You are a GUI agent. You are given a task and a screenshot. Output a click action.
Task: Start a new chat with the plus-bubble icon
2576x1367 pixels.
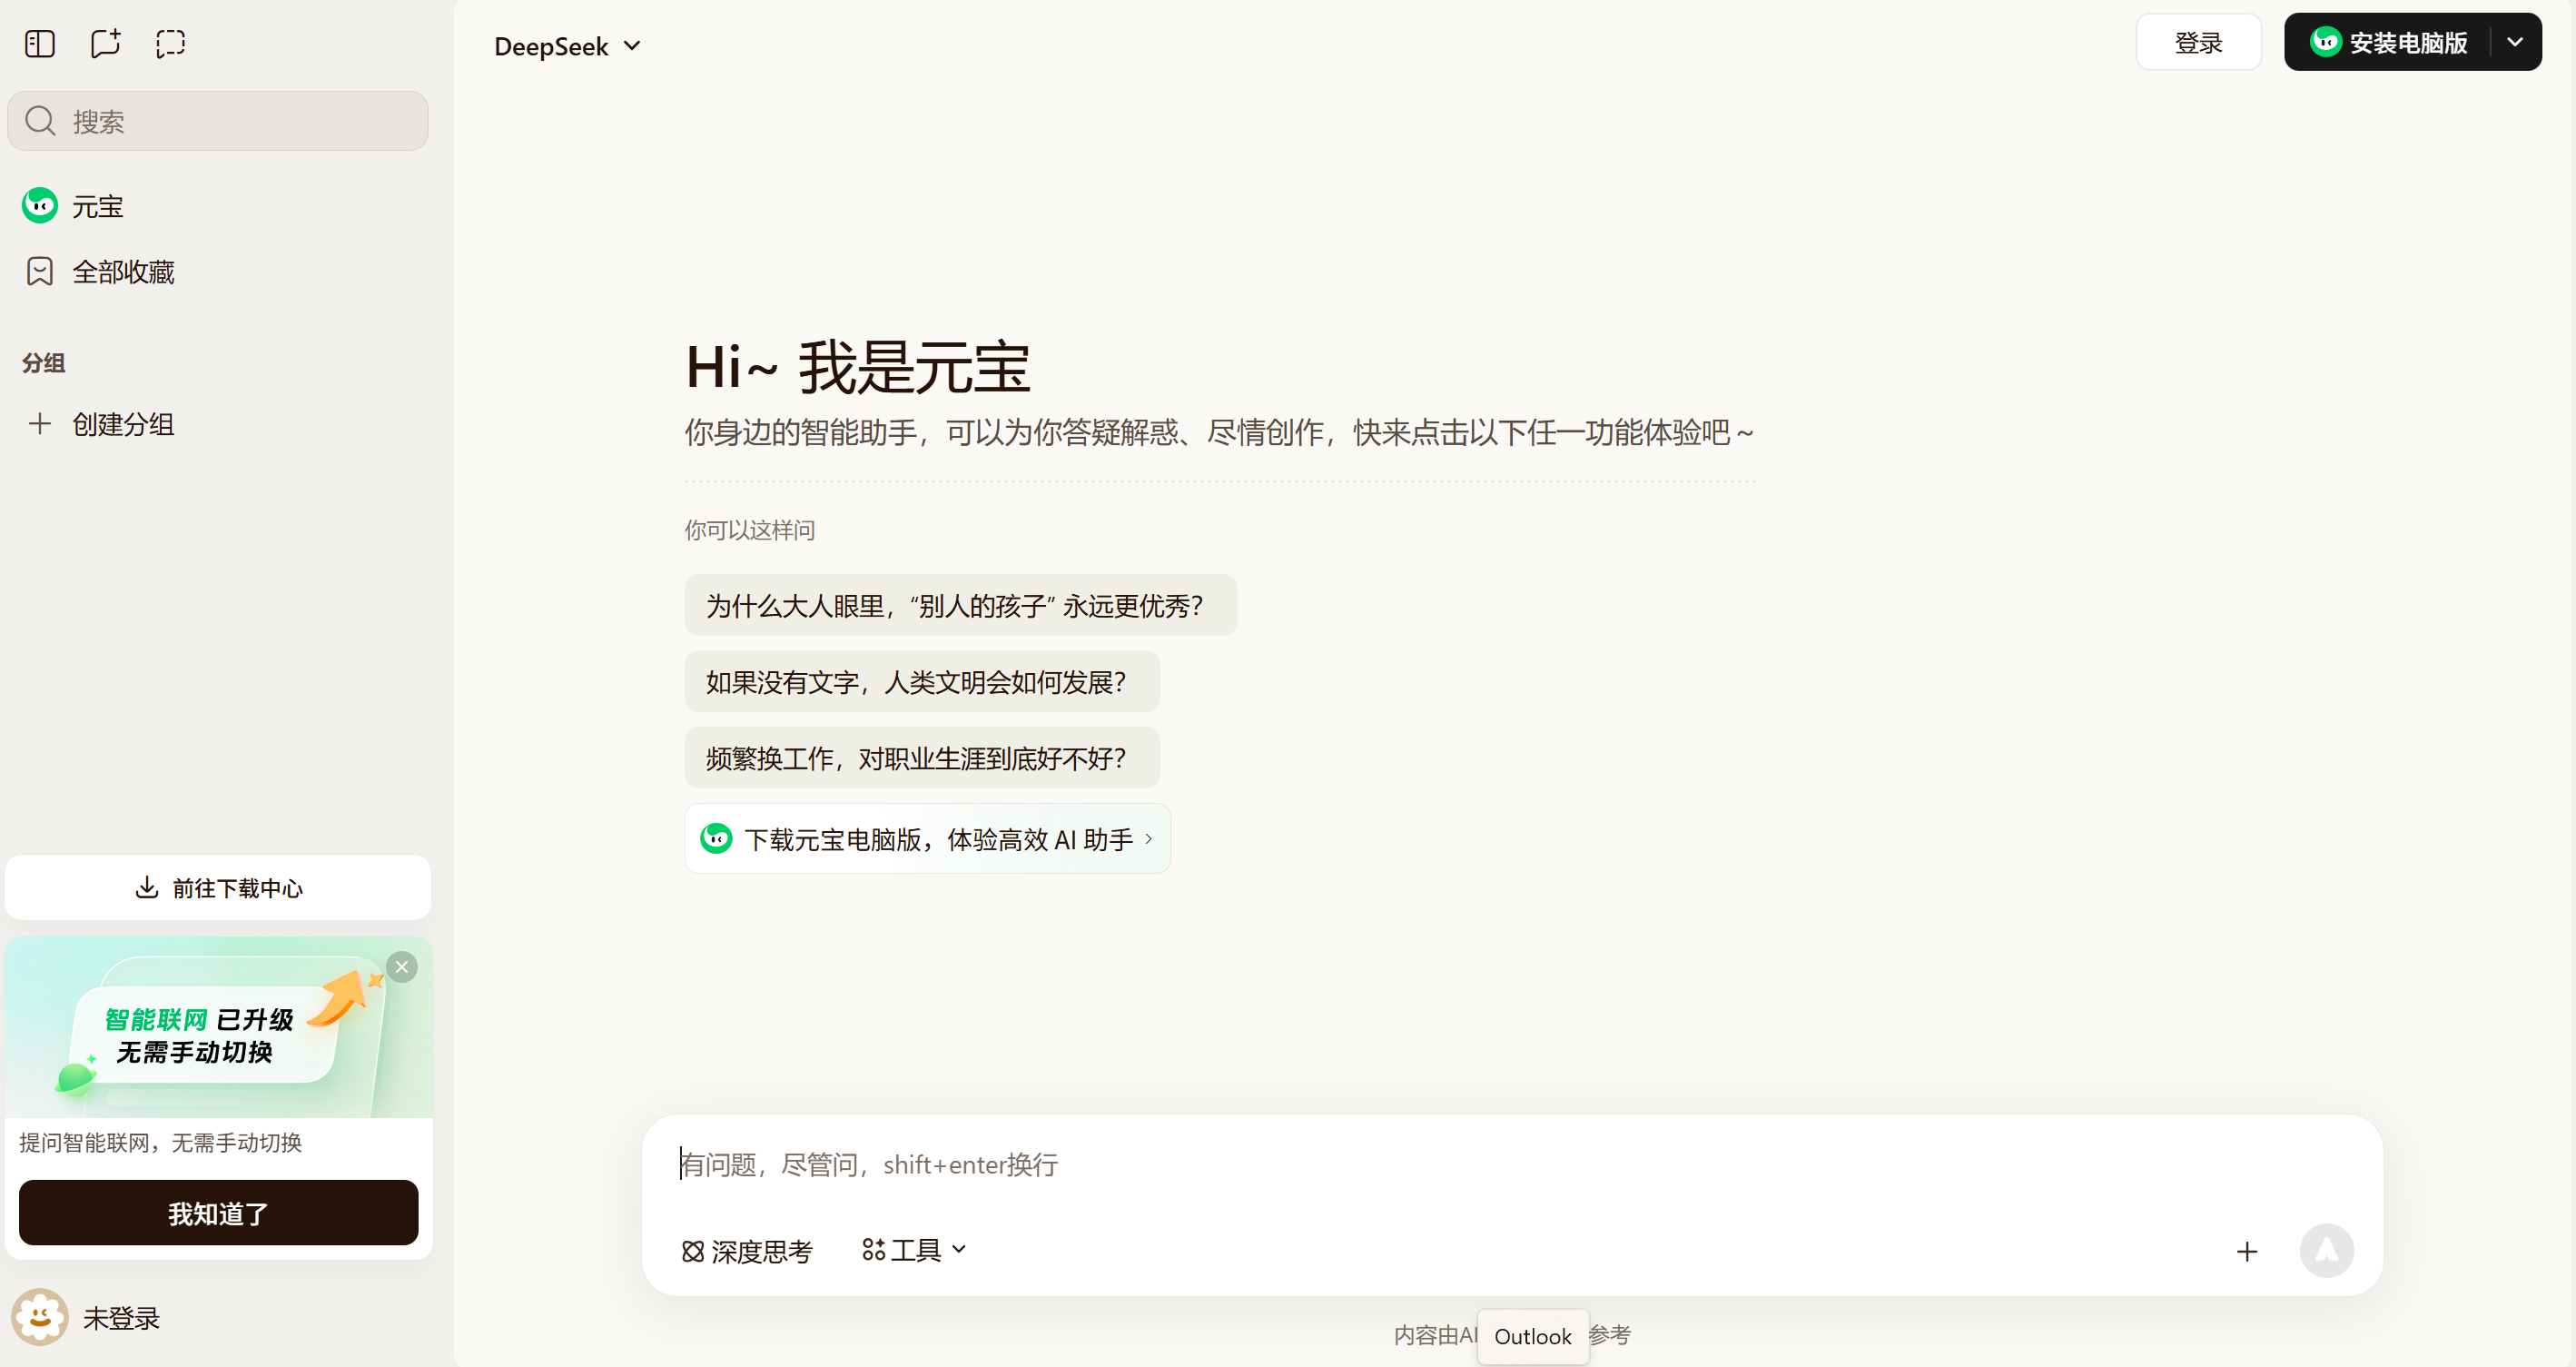105,43
